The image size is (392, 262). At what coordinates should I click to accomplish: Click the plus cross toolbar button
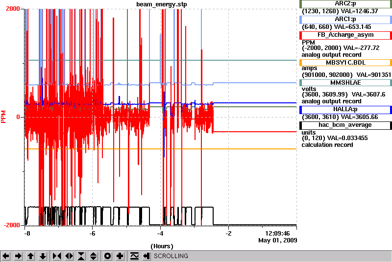tap(120, 256)
